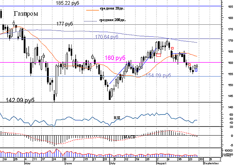Select date label 16 on time axis
This screenshot has height=165, width=234.
(180, 159)
